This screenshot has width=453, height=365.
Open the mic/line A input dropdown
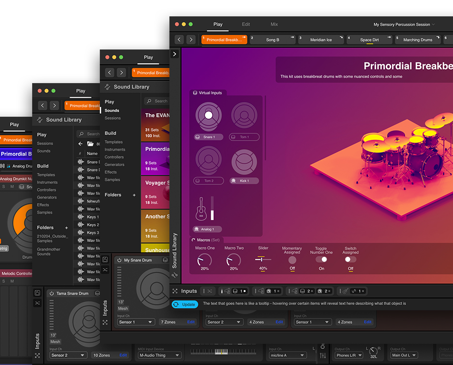coord(287,355)
